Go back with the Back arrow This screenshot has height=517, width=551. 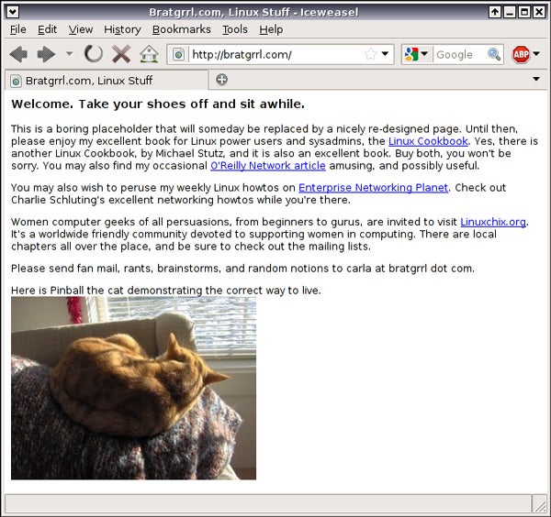click(18, 54)
